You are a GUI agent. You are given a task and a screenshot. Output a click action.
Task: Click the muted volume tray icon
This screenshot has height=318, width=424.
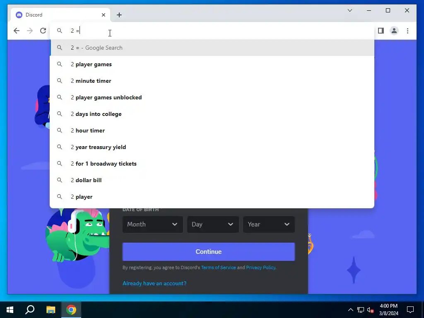pos(371,310)
